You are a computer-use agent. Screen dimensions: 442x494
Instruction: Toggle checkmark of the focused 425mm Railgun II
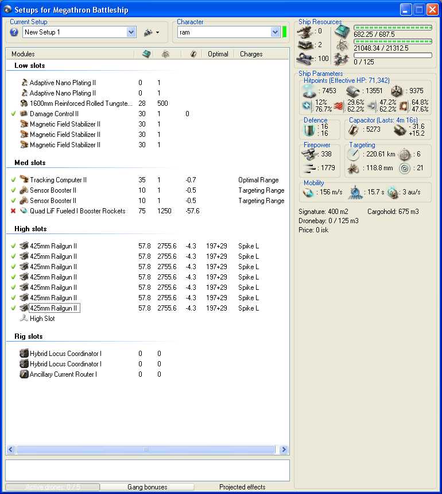13,308
